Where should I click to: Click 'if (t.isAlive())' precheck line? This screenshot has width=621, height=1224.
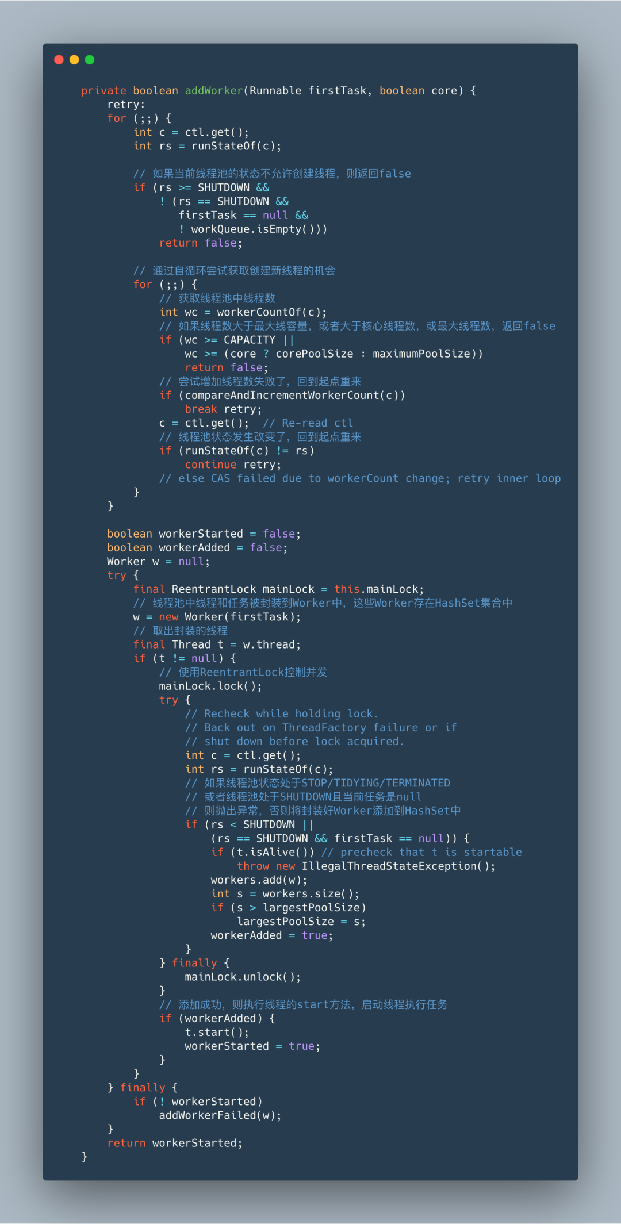(366, 852)
